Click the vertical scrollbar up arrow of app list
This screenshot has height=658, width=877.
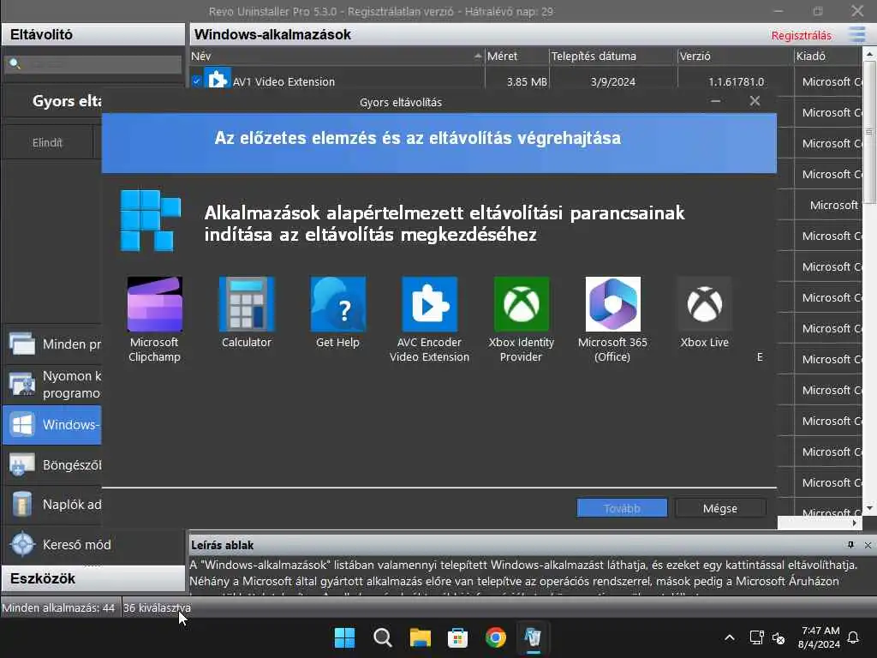[x=869, y=54]
